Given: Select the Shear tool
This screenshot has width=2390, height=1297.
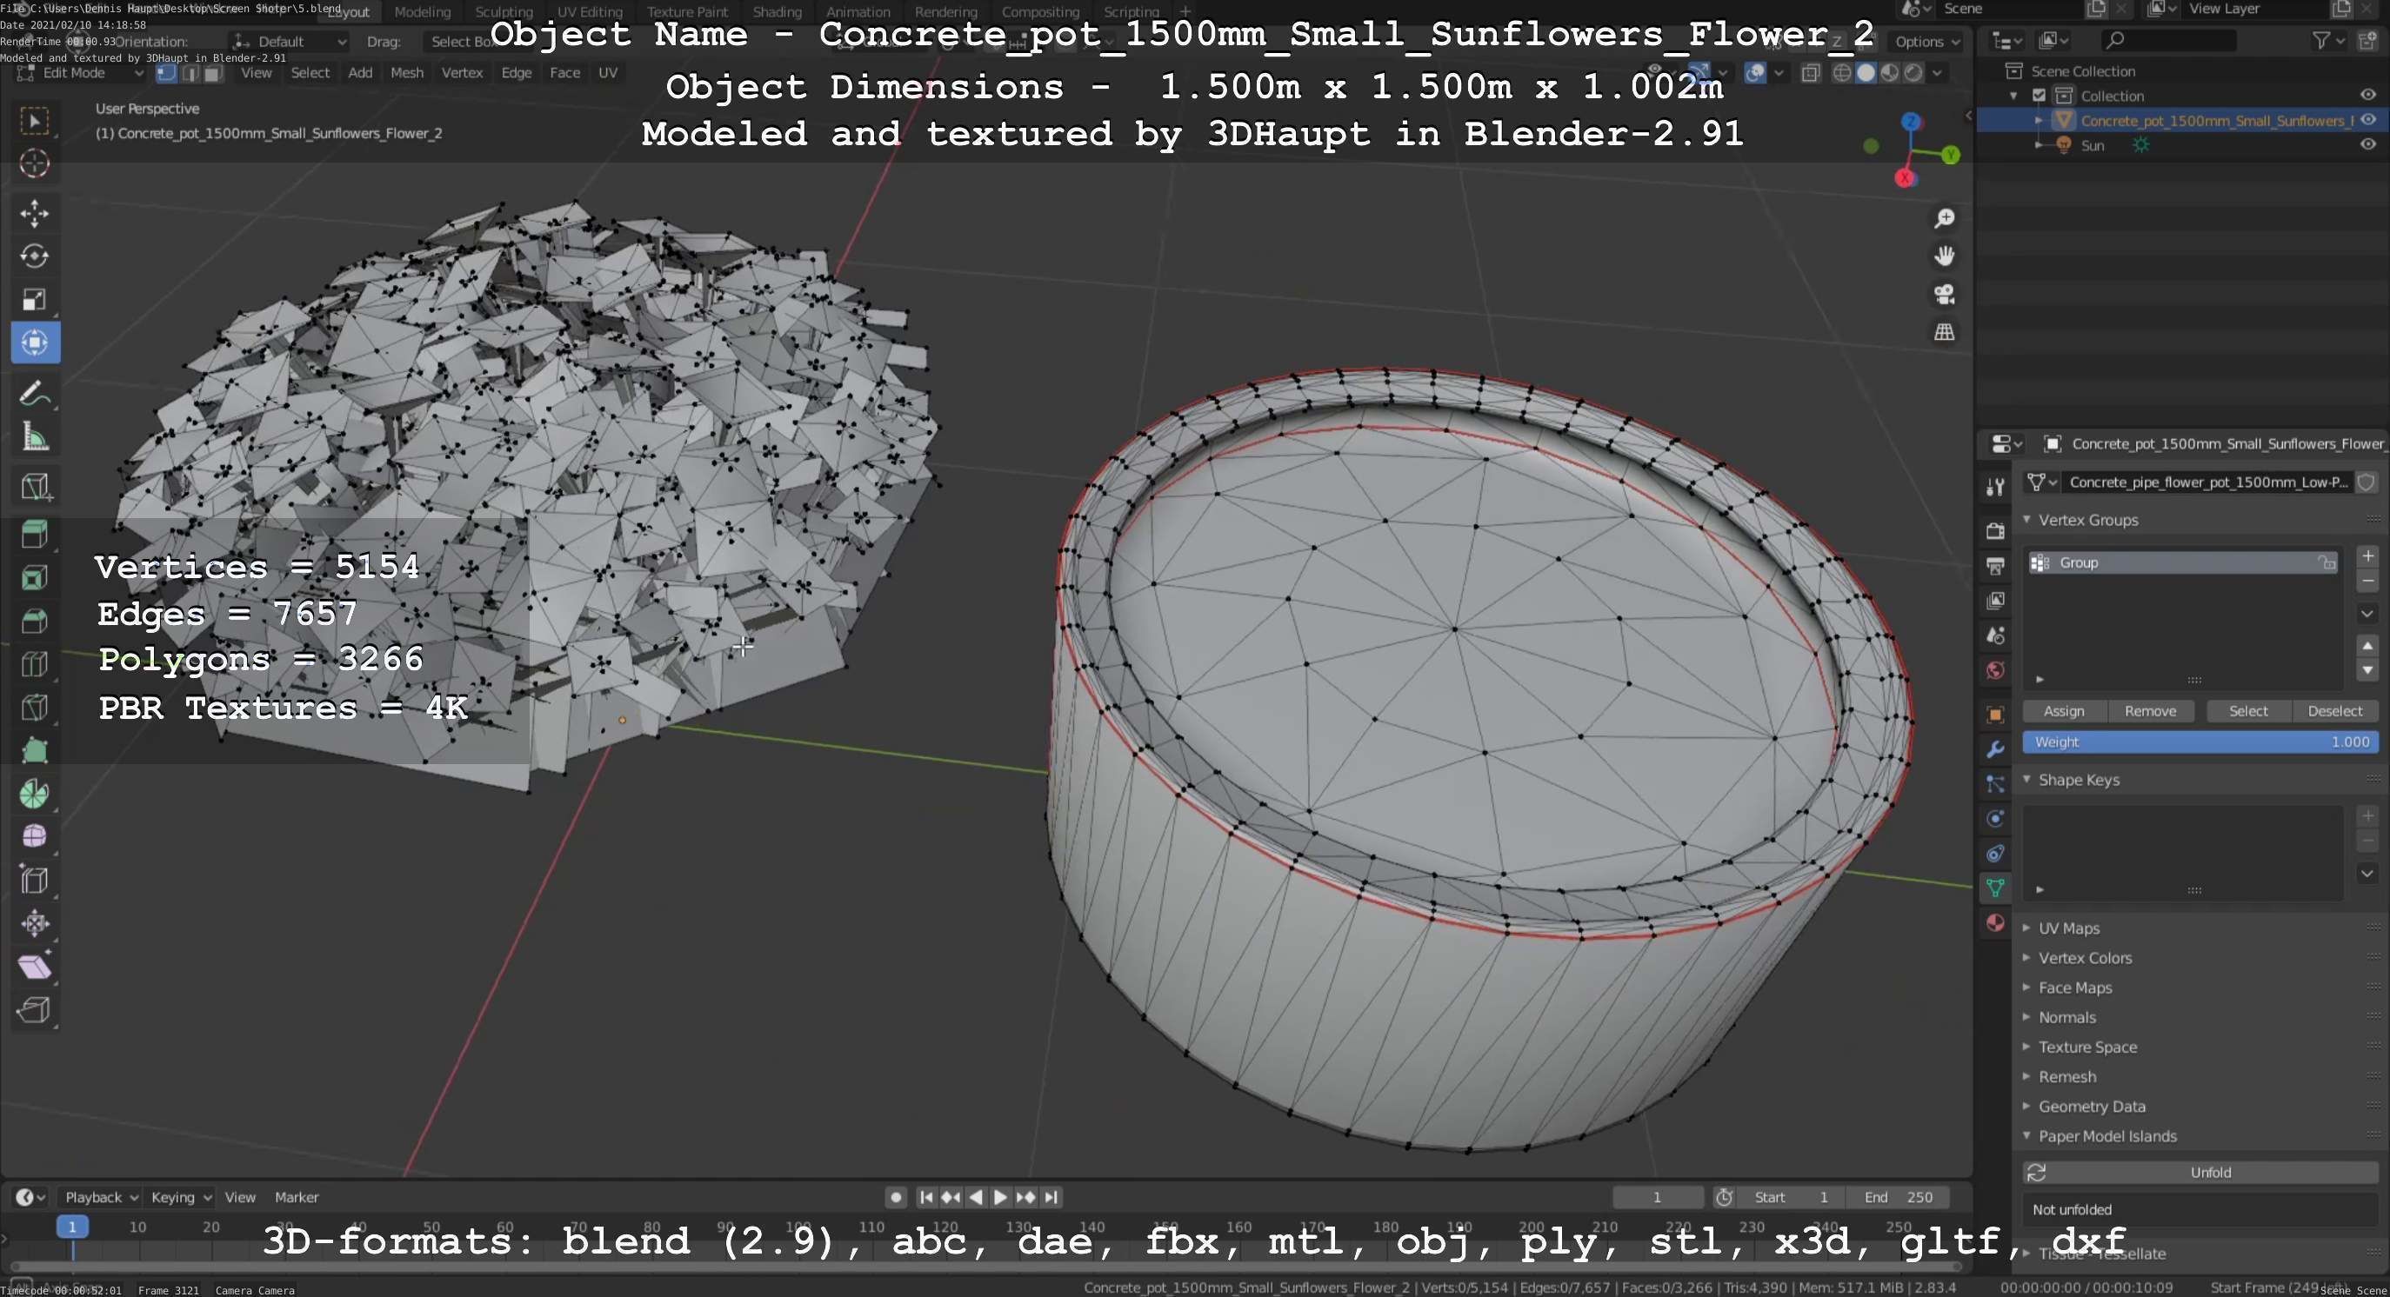Looking at the screenshot, I should [34, 966].
